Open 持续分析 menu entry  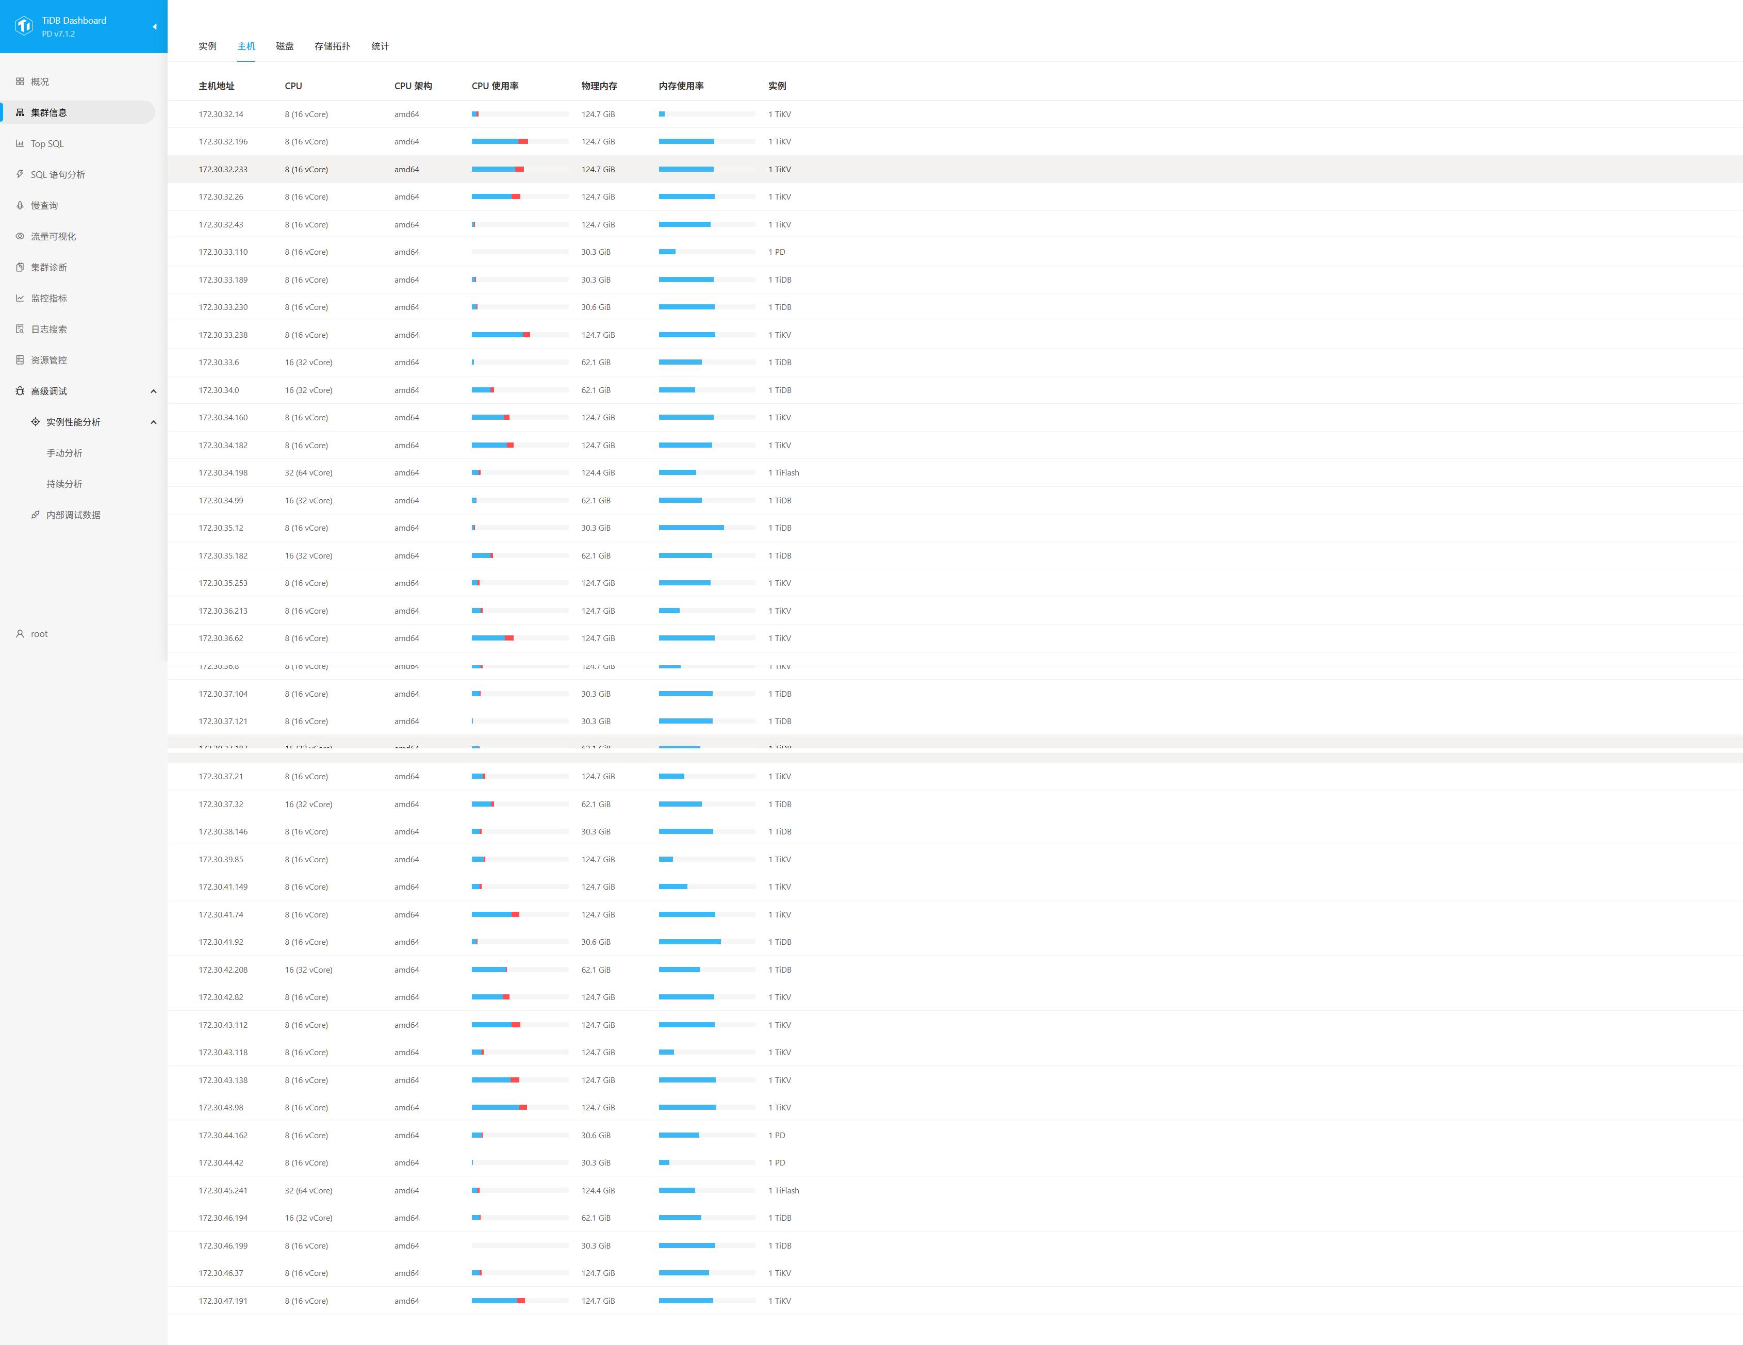coord(64,484)
